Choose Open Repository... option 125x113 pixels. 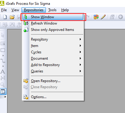53,81
